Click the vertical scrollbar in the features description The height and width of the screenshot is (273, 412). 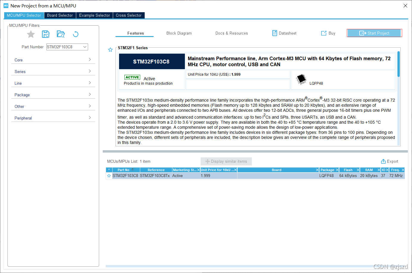click(399, 64)
